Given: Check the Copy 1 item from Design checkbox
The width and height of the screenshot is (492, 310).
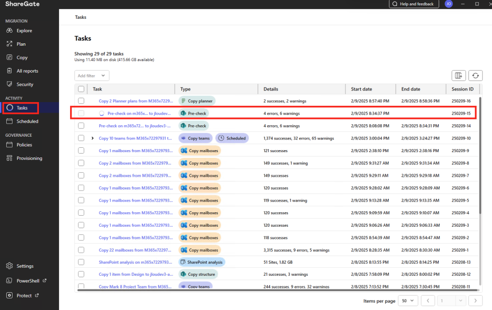Looking at the screenshot, I should tap(81, 274).
